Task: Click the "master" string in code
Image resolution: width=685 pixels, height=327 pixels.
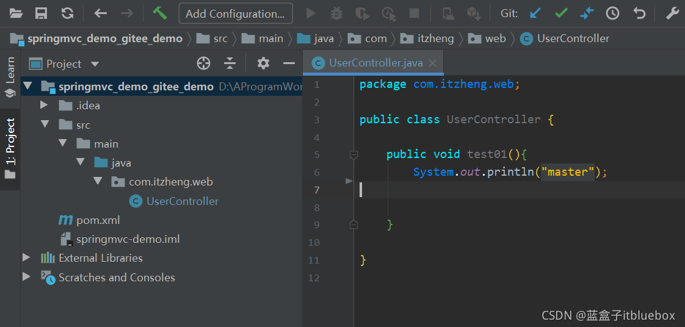Action: tap(568, 172)
